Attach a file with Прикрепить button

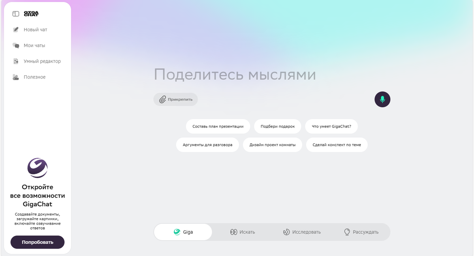(176, 99)
